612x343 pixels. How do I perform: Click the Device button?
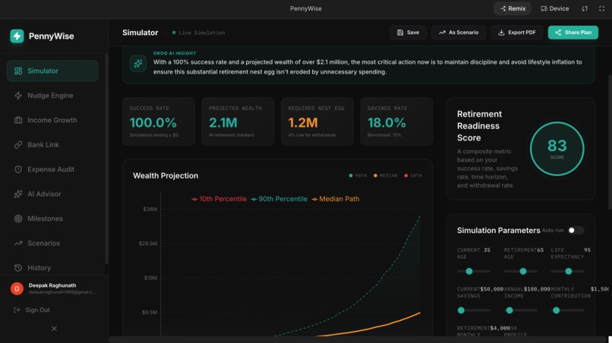(554, 8)
